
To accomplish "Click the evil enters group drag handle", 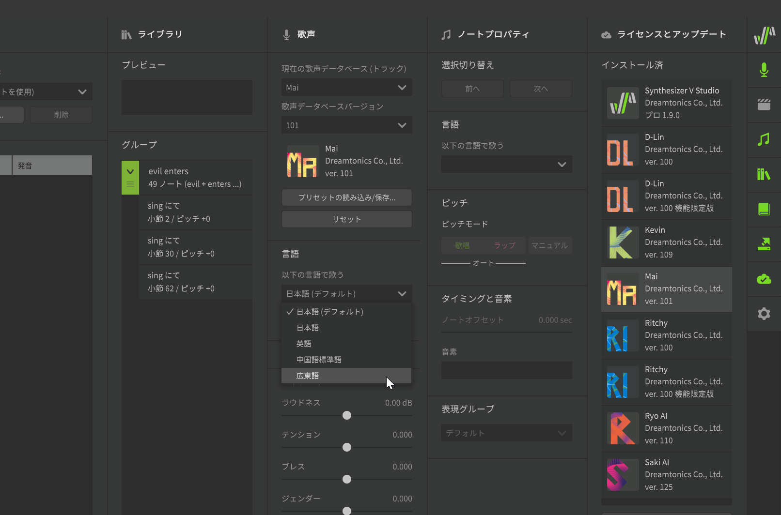I will coord(130,184).
